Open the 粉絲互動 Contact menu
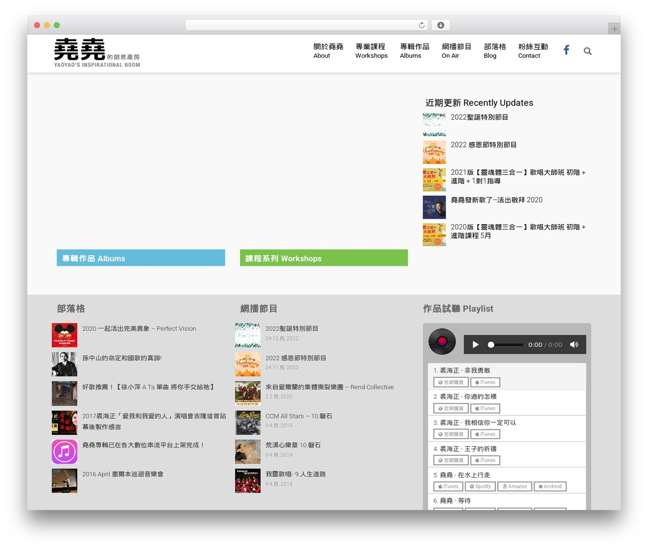Screen dimensions: 648x549 point(533,51)
